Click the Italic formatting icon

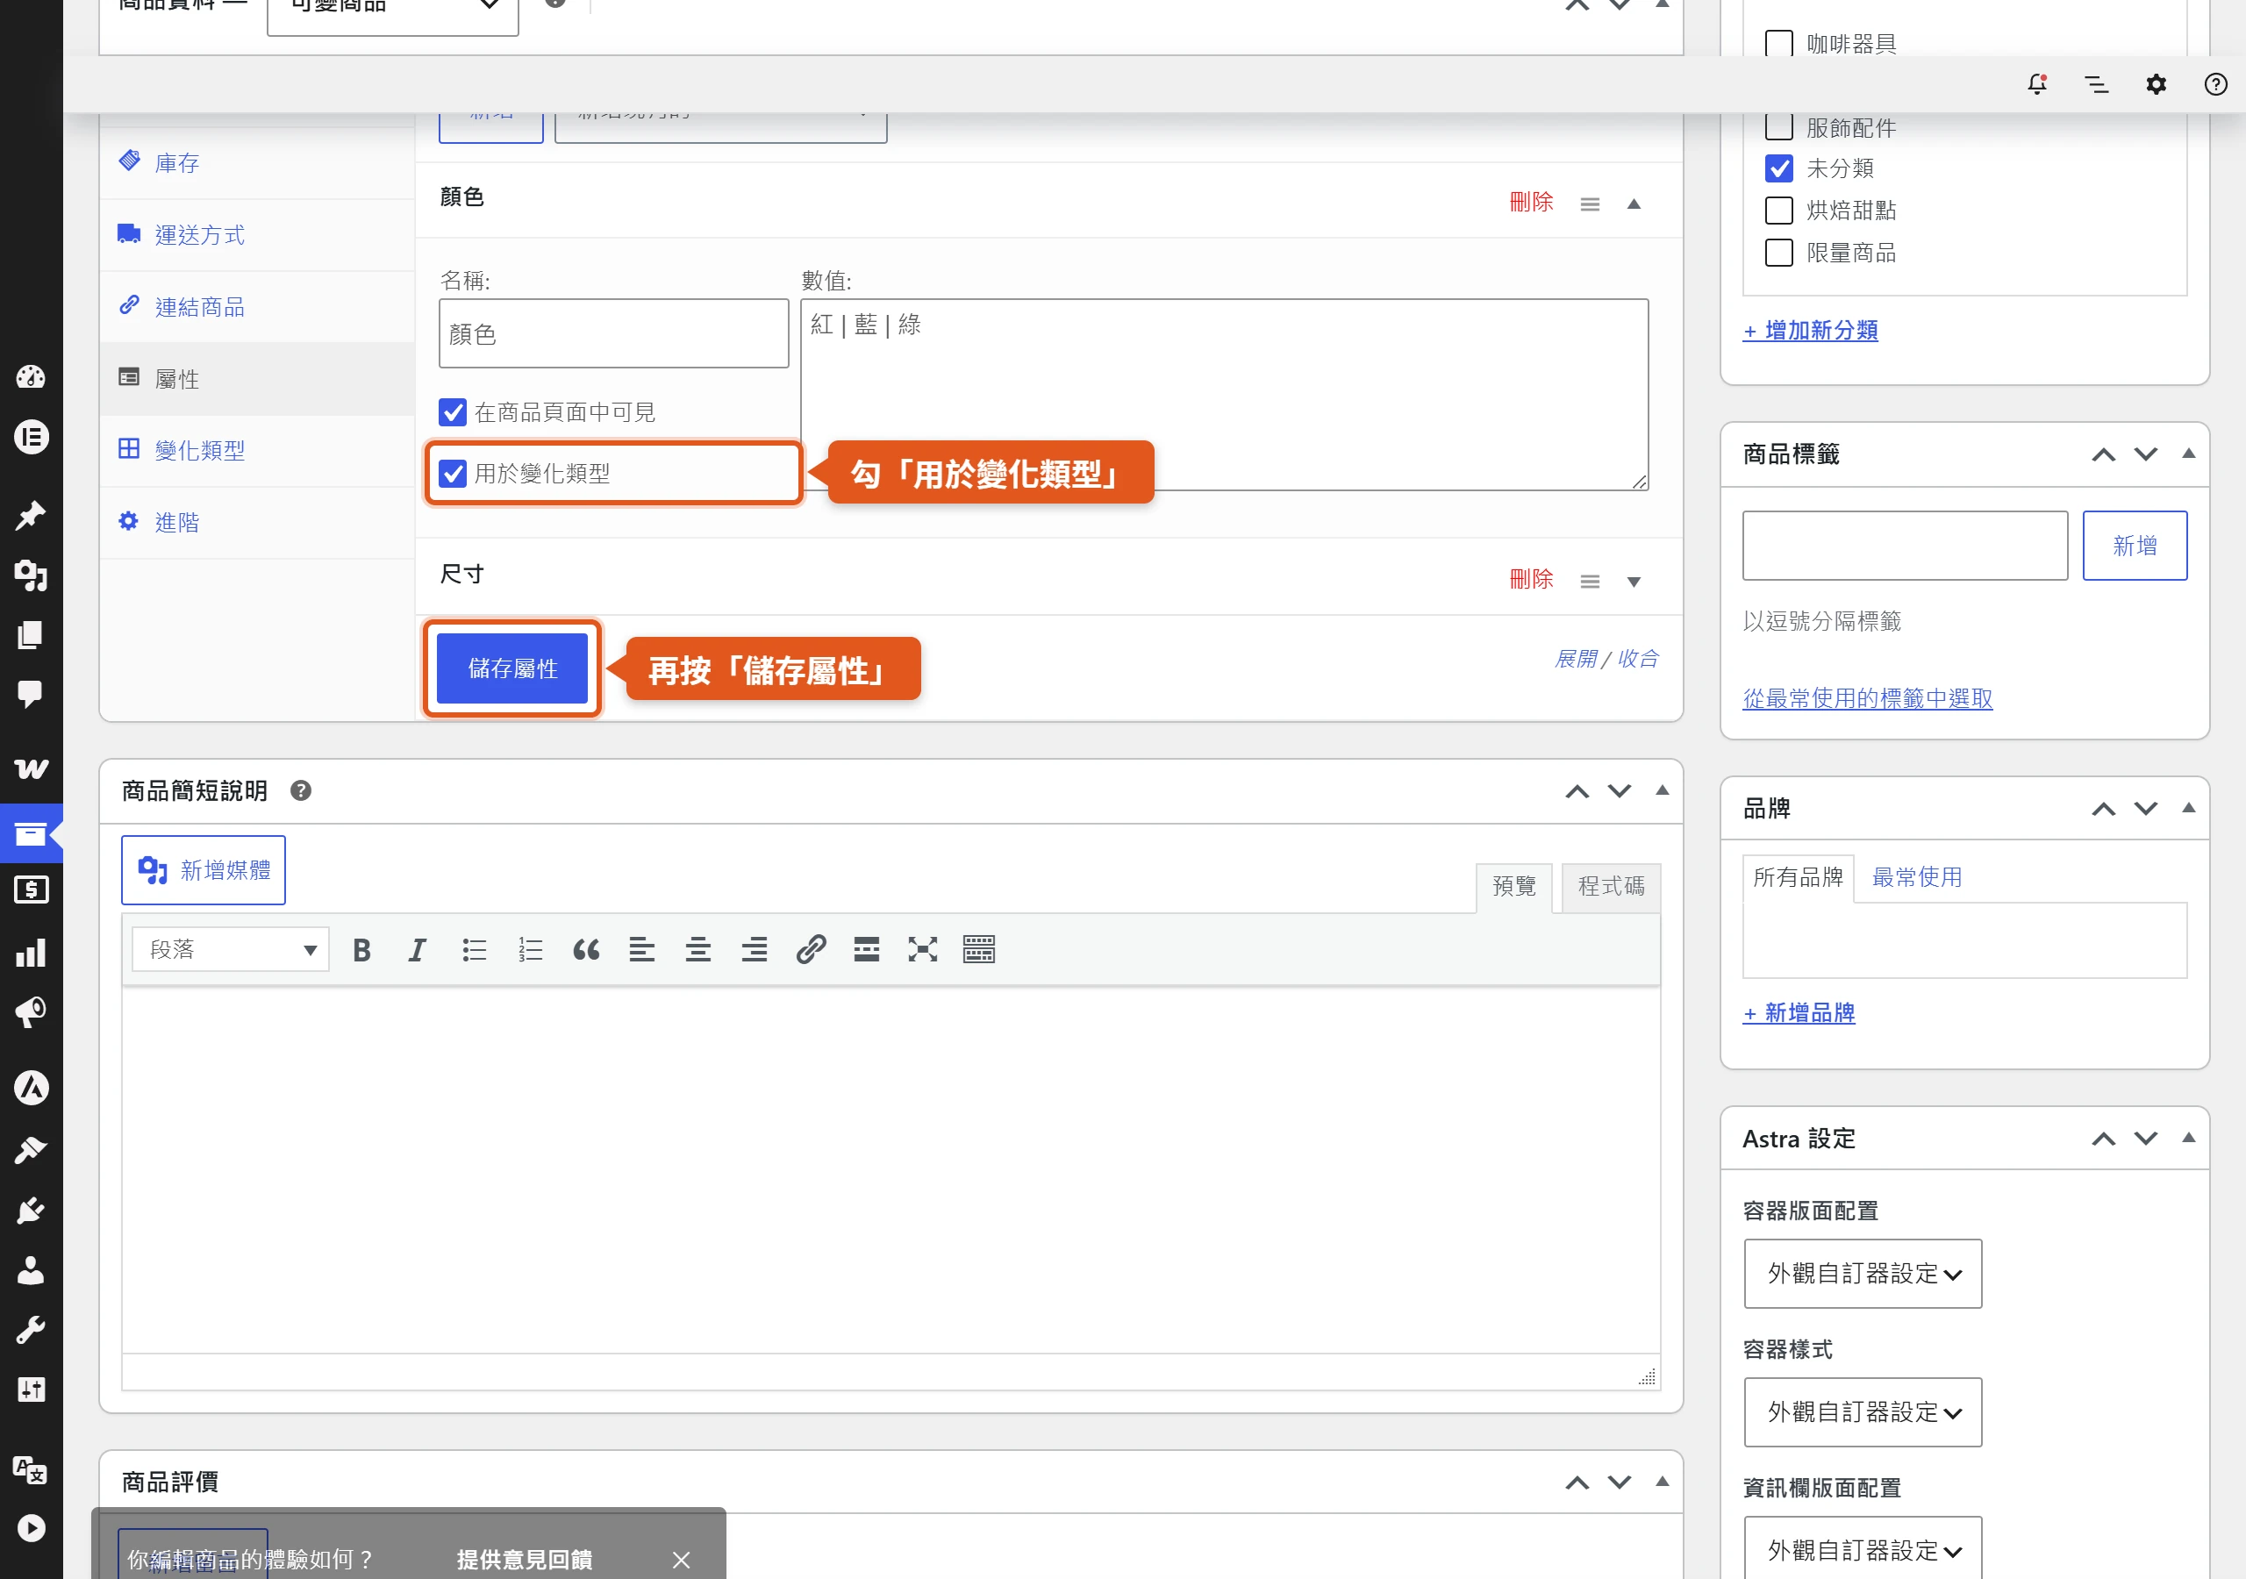pos(418,949)
